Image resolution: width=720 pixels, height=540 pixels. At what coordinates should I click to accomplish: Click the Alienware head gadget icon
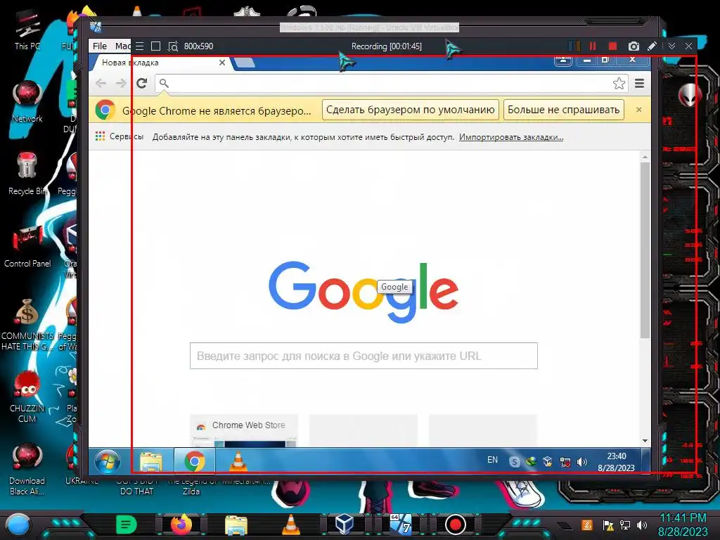point(690,95)
